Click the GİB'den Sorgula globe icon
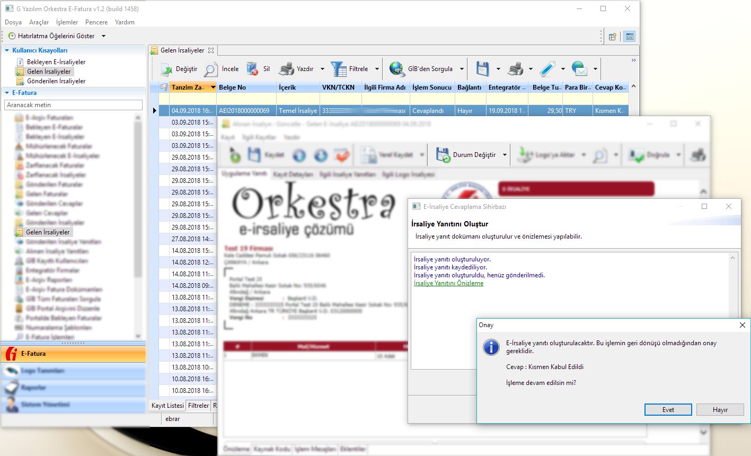Viewport: 751px width, 456px height. [x=397, y=69]
